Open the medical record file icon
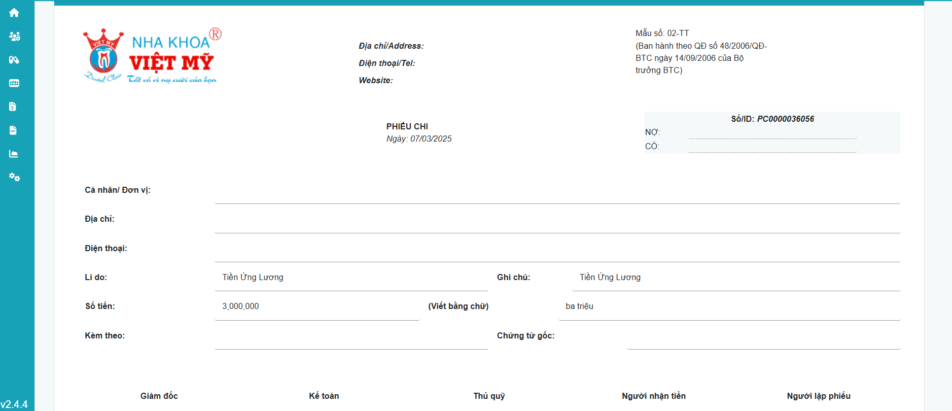952x411 pixels. (13, 130)
